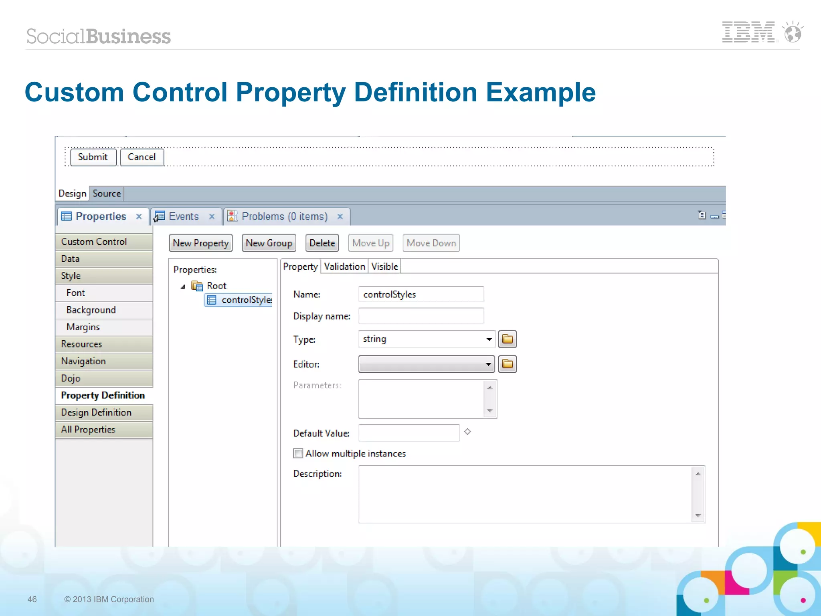Close the Problems tab
Viewport: 821px width, 616px height.
[340, 216]
